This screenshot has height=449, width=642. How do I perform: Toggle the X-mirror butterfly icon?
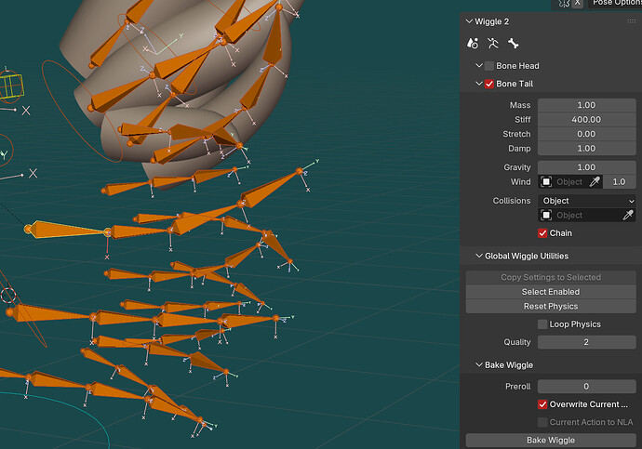[x=564, y=4]
